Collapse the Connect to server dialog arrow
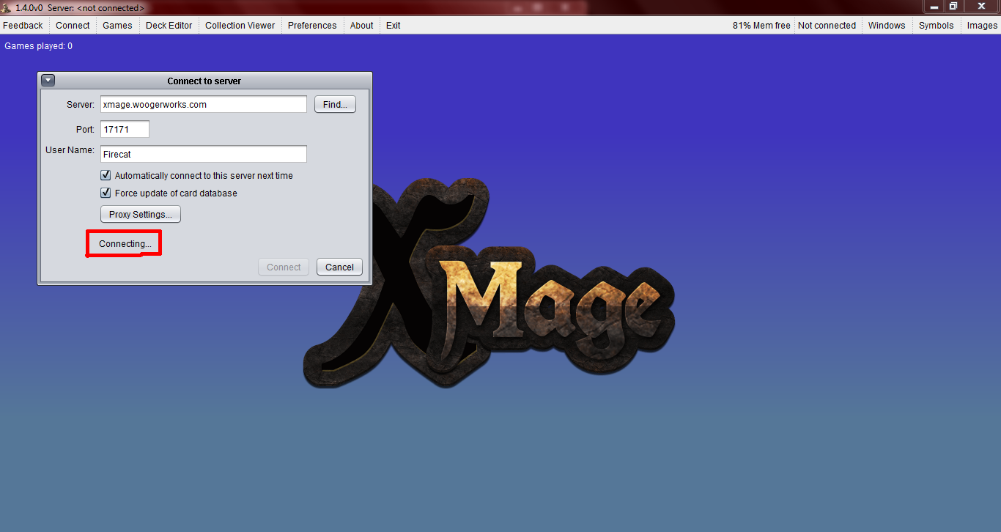 [48, 81]
